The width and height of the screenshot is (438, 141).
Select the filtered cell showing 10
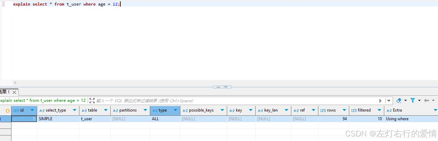[367, 119]
